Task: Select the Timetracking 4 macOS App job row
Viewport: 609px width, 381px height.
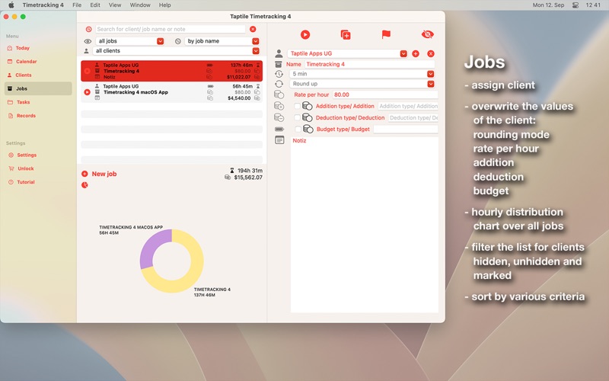Action: coord(172,92)
